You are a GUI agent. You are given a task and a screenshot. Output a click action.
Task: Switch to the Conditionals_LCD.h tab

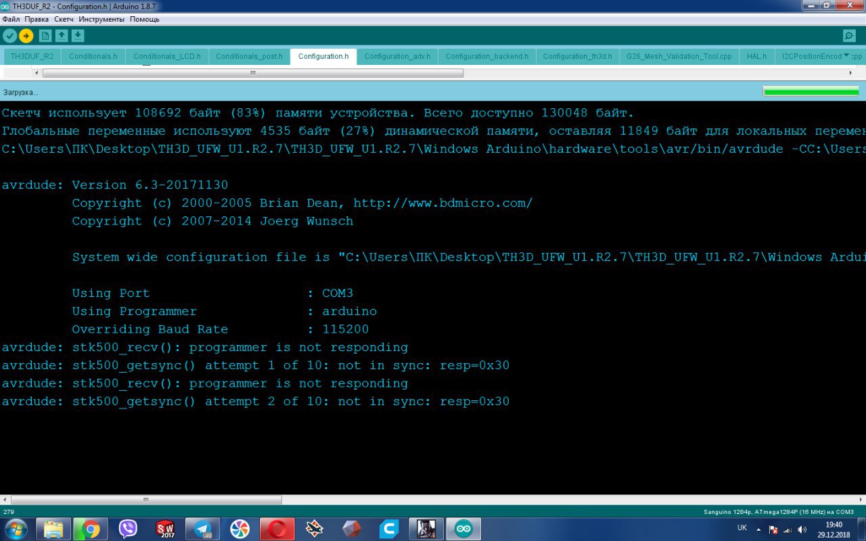(167, 57)
